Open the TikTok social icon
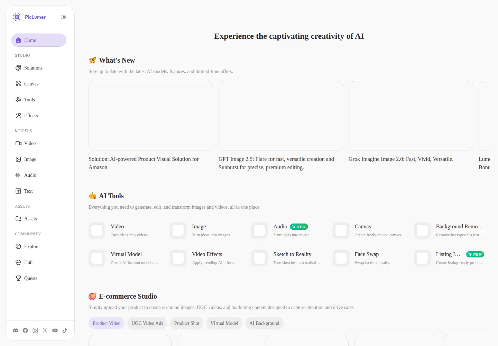Screen dimensions: 498x346 65,330
